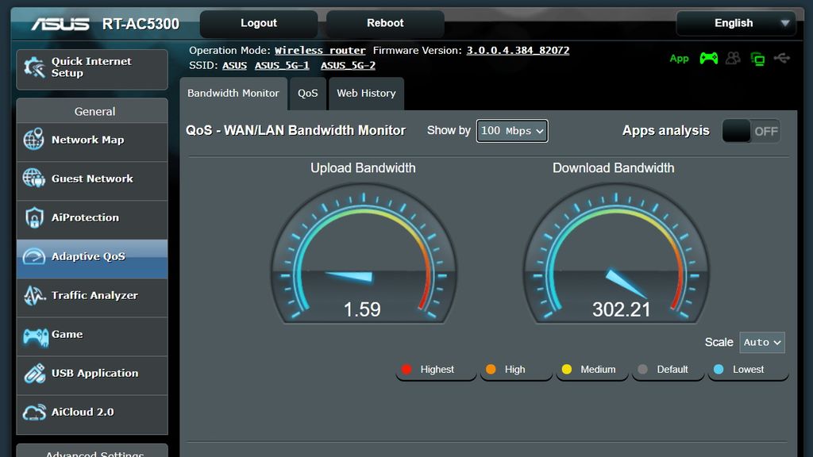The width and height of the screenshot is (813, 457).
Task: Check the clients status icon
Action: 732,58
